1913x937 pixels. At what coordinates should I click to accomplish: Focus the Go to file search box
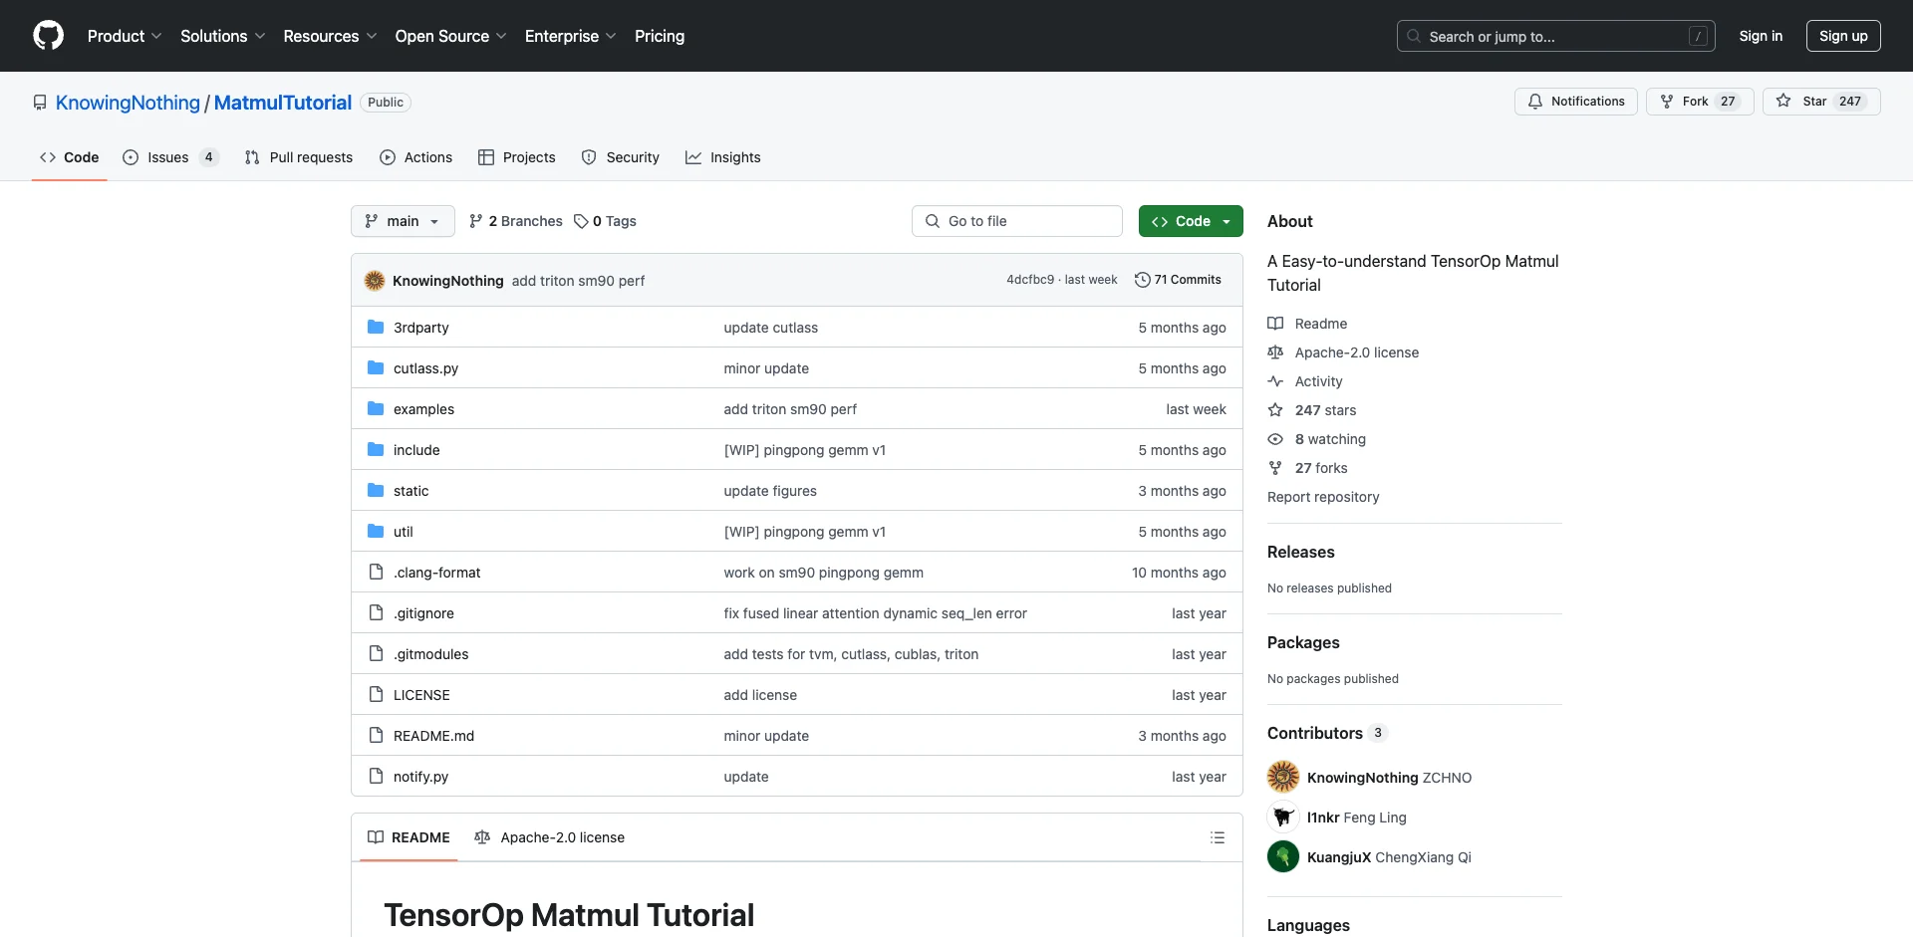[x=1017, y=221]
